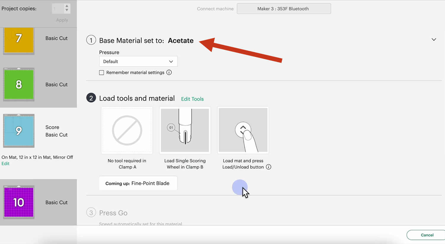Image resolution: width=445 pixels, height=244 pixels.
Task: Click the Cancel button
Action: [427, 235]
